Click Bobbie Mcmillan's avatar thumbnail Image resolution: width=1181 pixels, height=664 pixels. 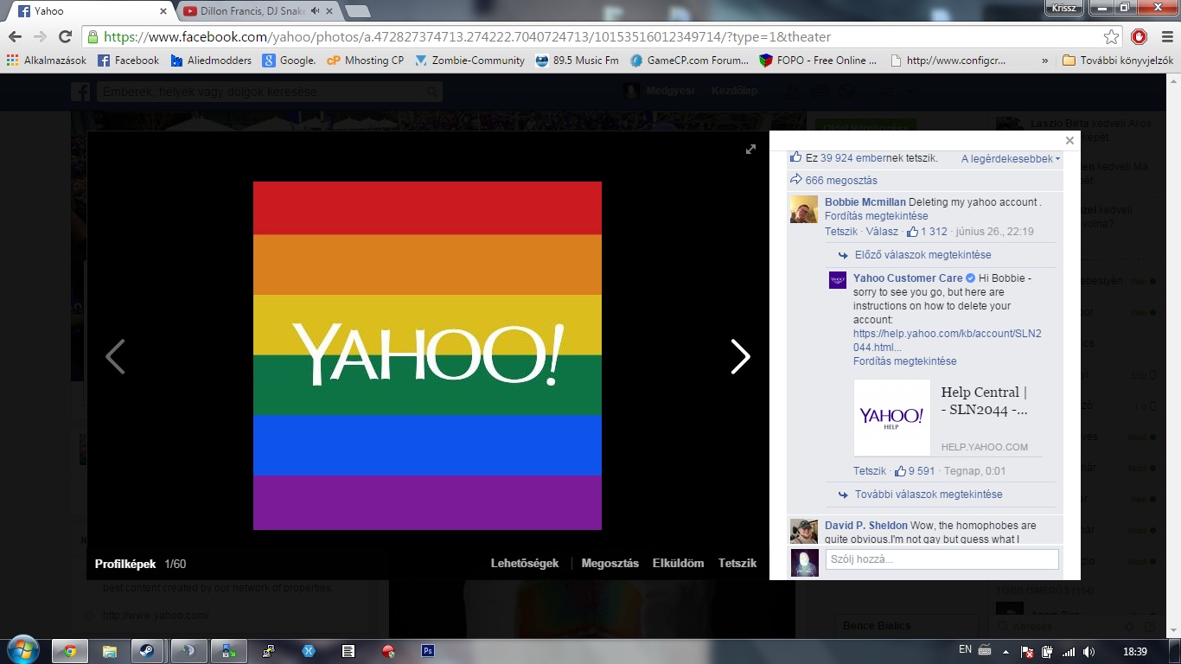click(x=804, y=209)
